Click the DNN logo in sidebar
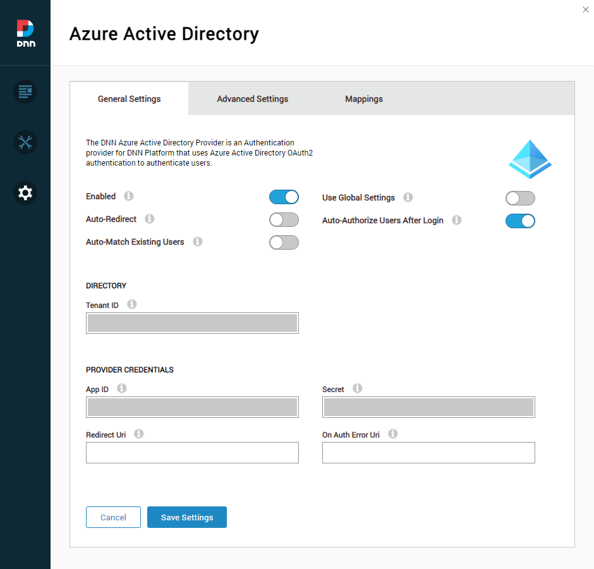Screen dimensions: 594x569 coord(26,34)
